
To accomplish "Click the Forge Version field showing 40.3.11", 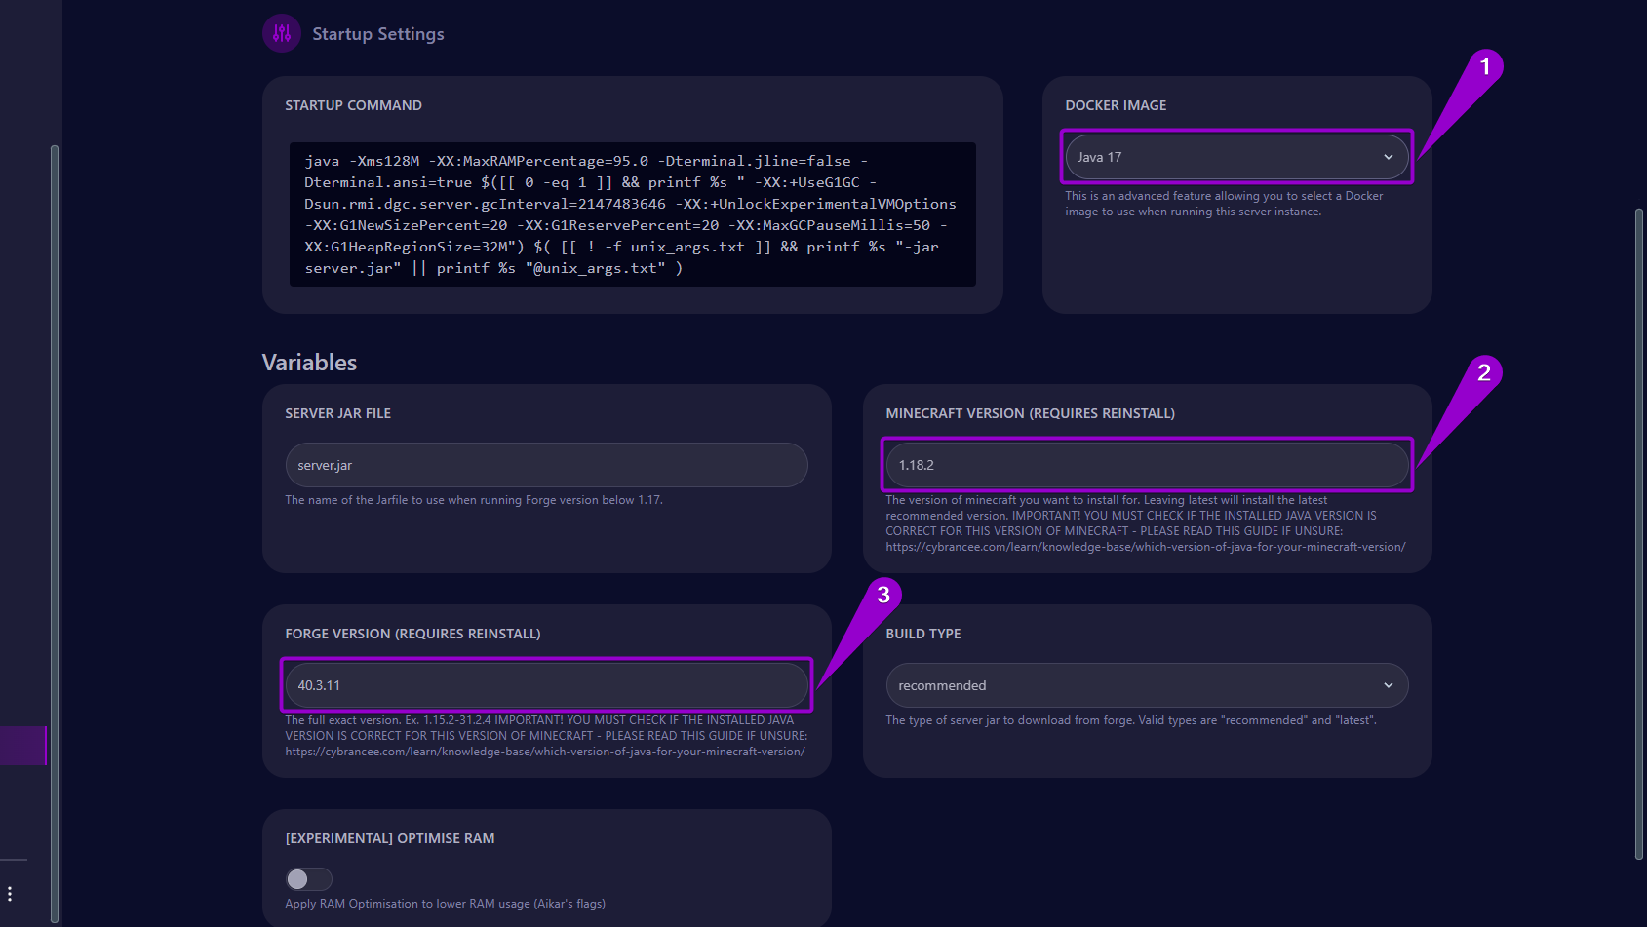I will [x=546, y=685].
